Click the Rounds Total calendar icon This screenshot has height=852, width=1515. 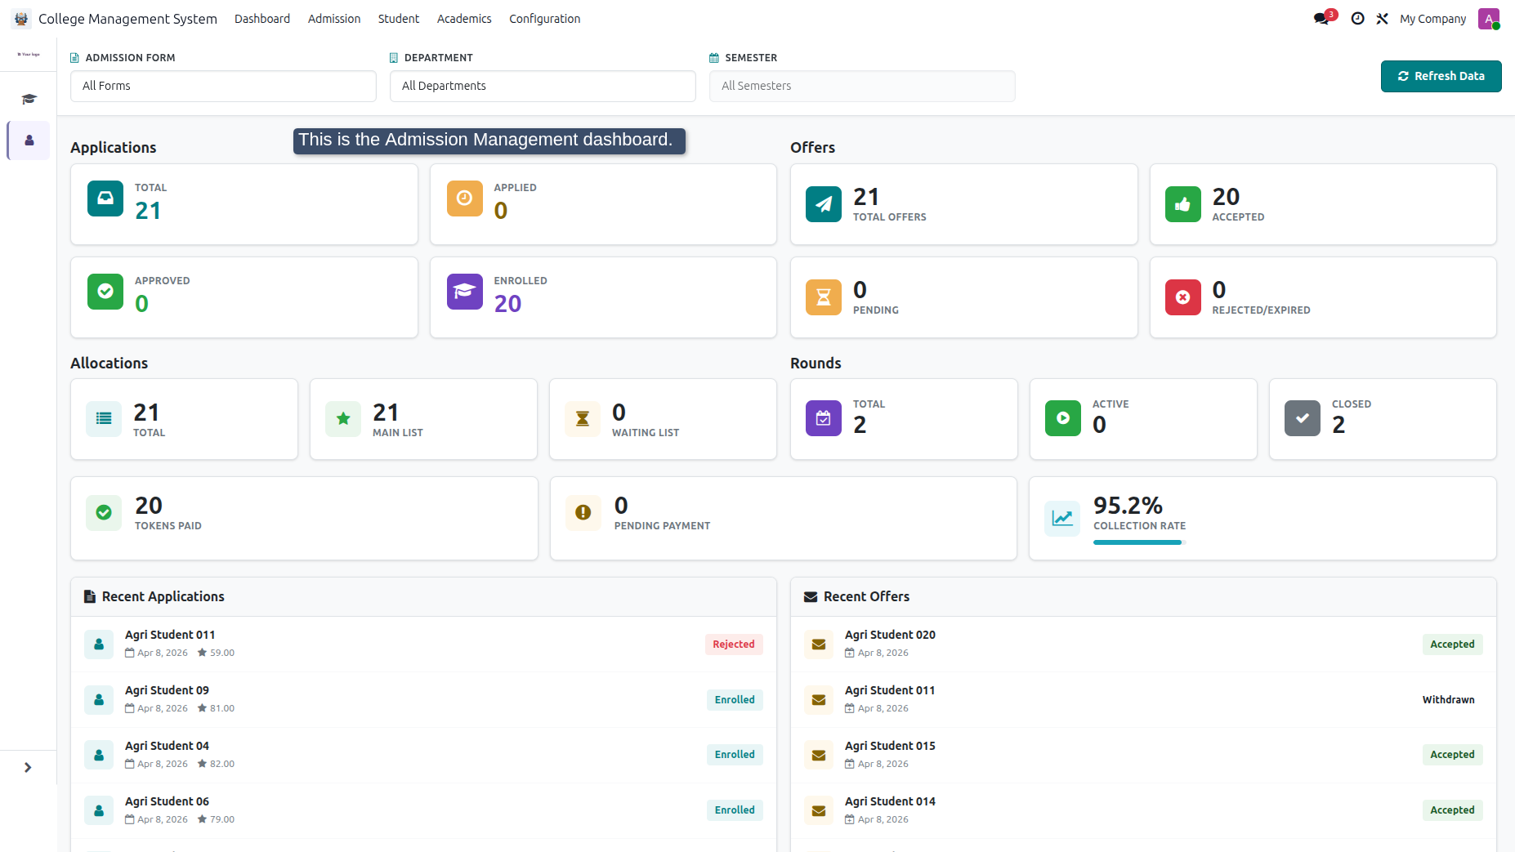[x=824, y=418]
